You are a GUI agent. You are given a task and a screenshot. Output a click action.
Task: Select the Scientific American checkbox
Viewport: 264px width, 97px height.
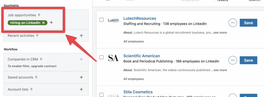102,57
